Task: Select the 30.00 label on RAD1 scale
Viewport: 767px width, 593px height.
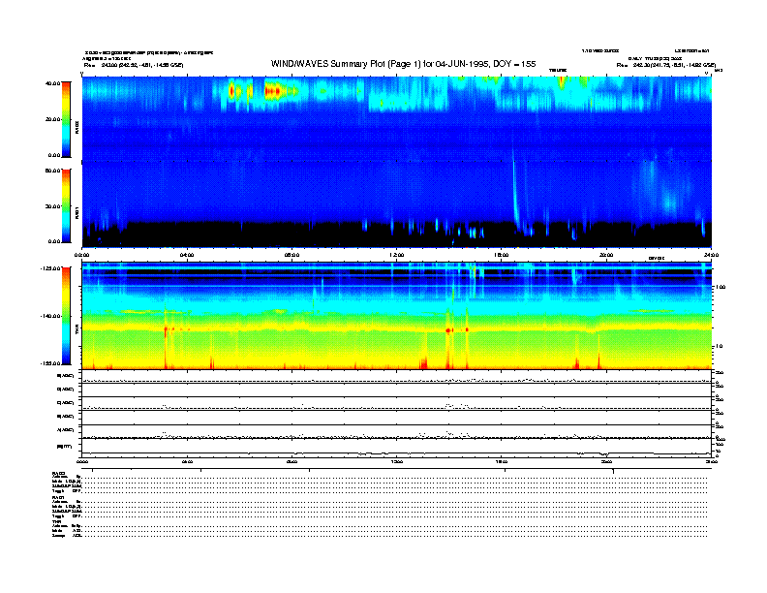Action: click(52, 206)
